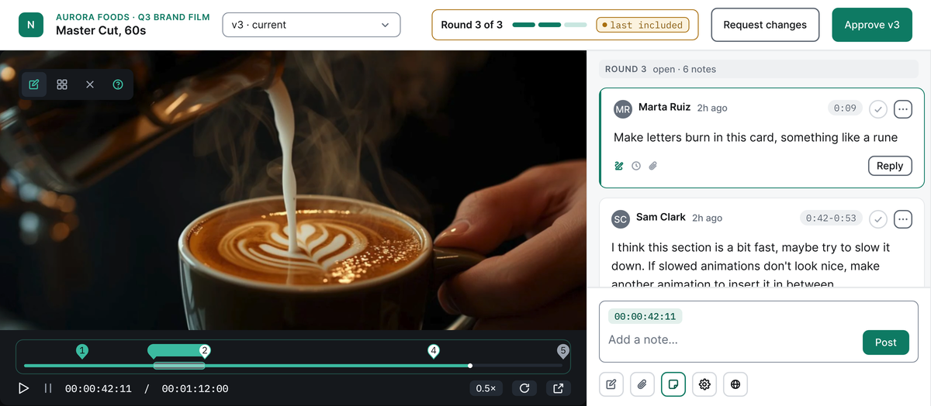Jump to timeline marker 2
The height and width of the screenshot is (406, 931).
(x=205, y=351)
